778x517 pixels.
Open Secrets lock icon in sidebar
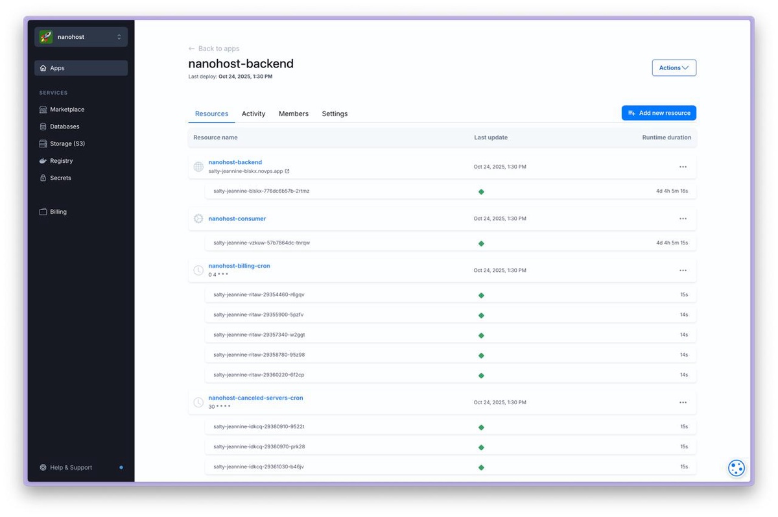click(x=43, y=178)
